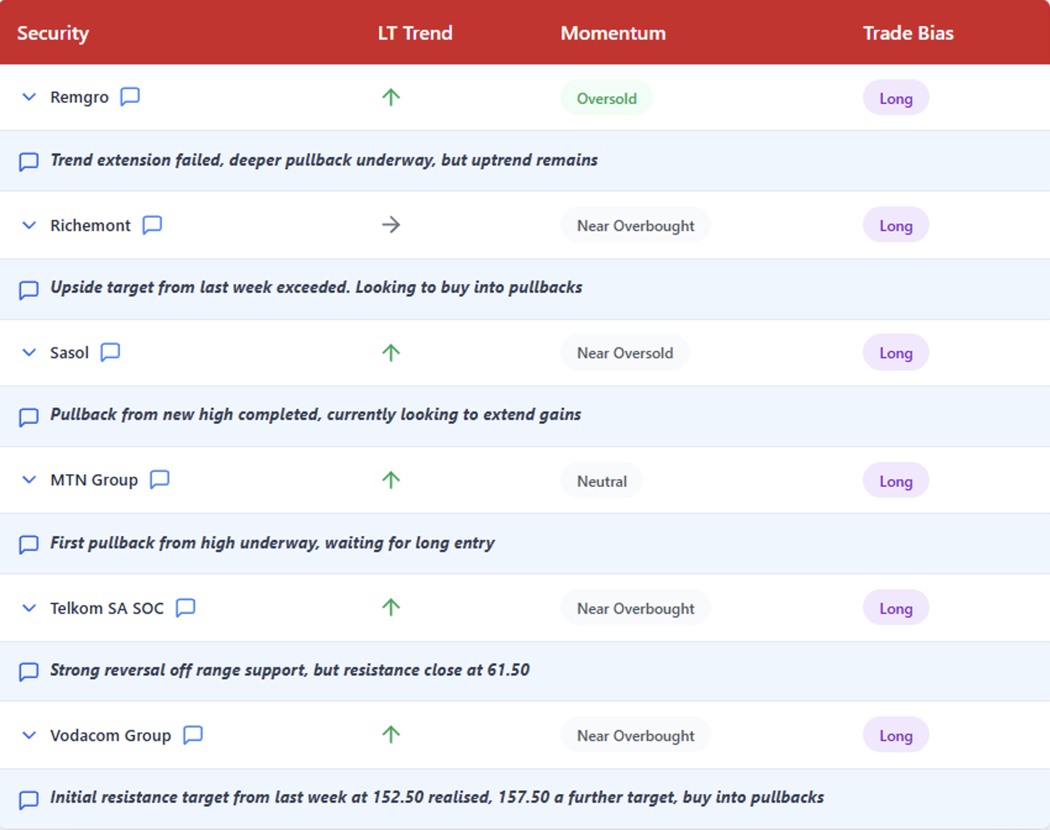Click the Long bias badge for Remgro
The image size is (1050, 830).
[895, 98]
